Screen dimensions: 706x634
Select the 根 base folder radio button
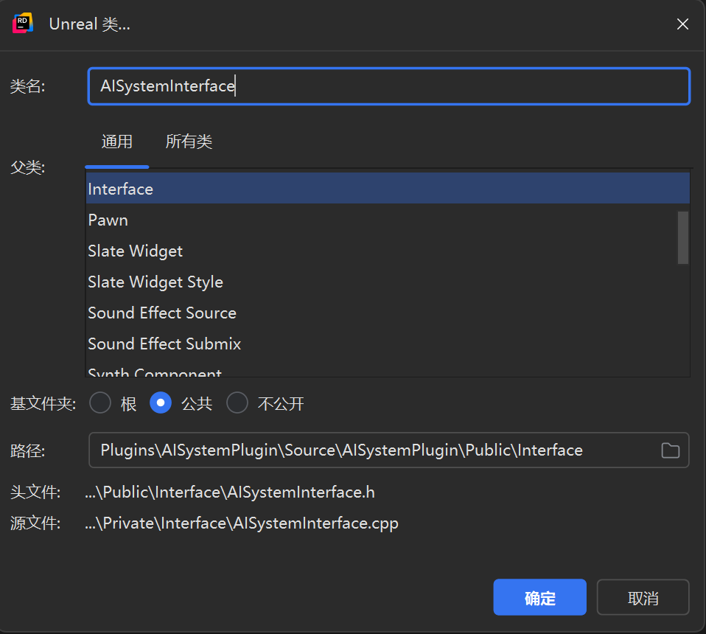100,403
